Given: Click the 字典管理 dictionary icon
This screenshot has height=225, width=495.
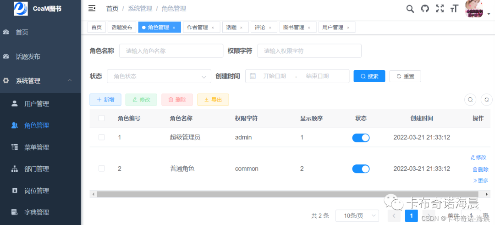Looking at the screenshot, I should click(x=15, y=212).
